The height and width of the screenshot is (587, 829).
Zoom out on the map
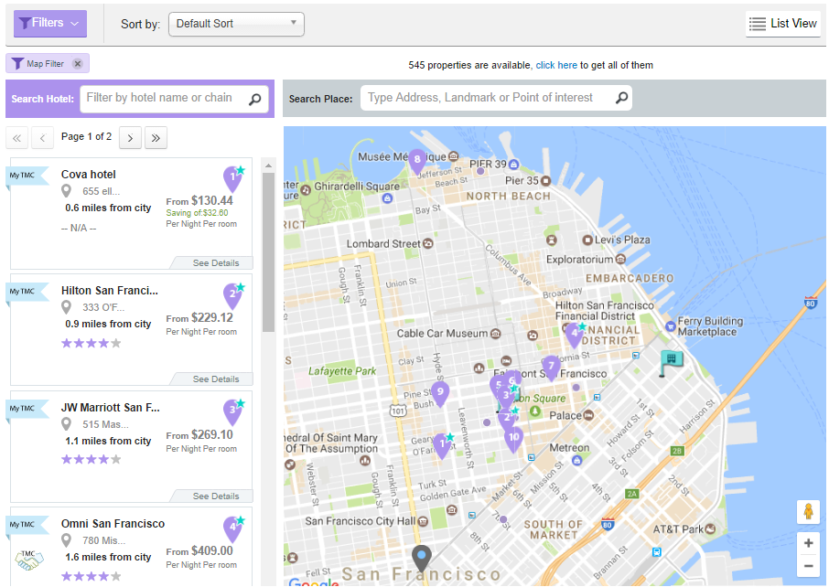click(x=808, y=566)
